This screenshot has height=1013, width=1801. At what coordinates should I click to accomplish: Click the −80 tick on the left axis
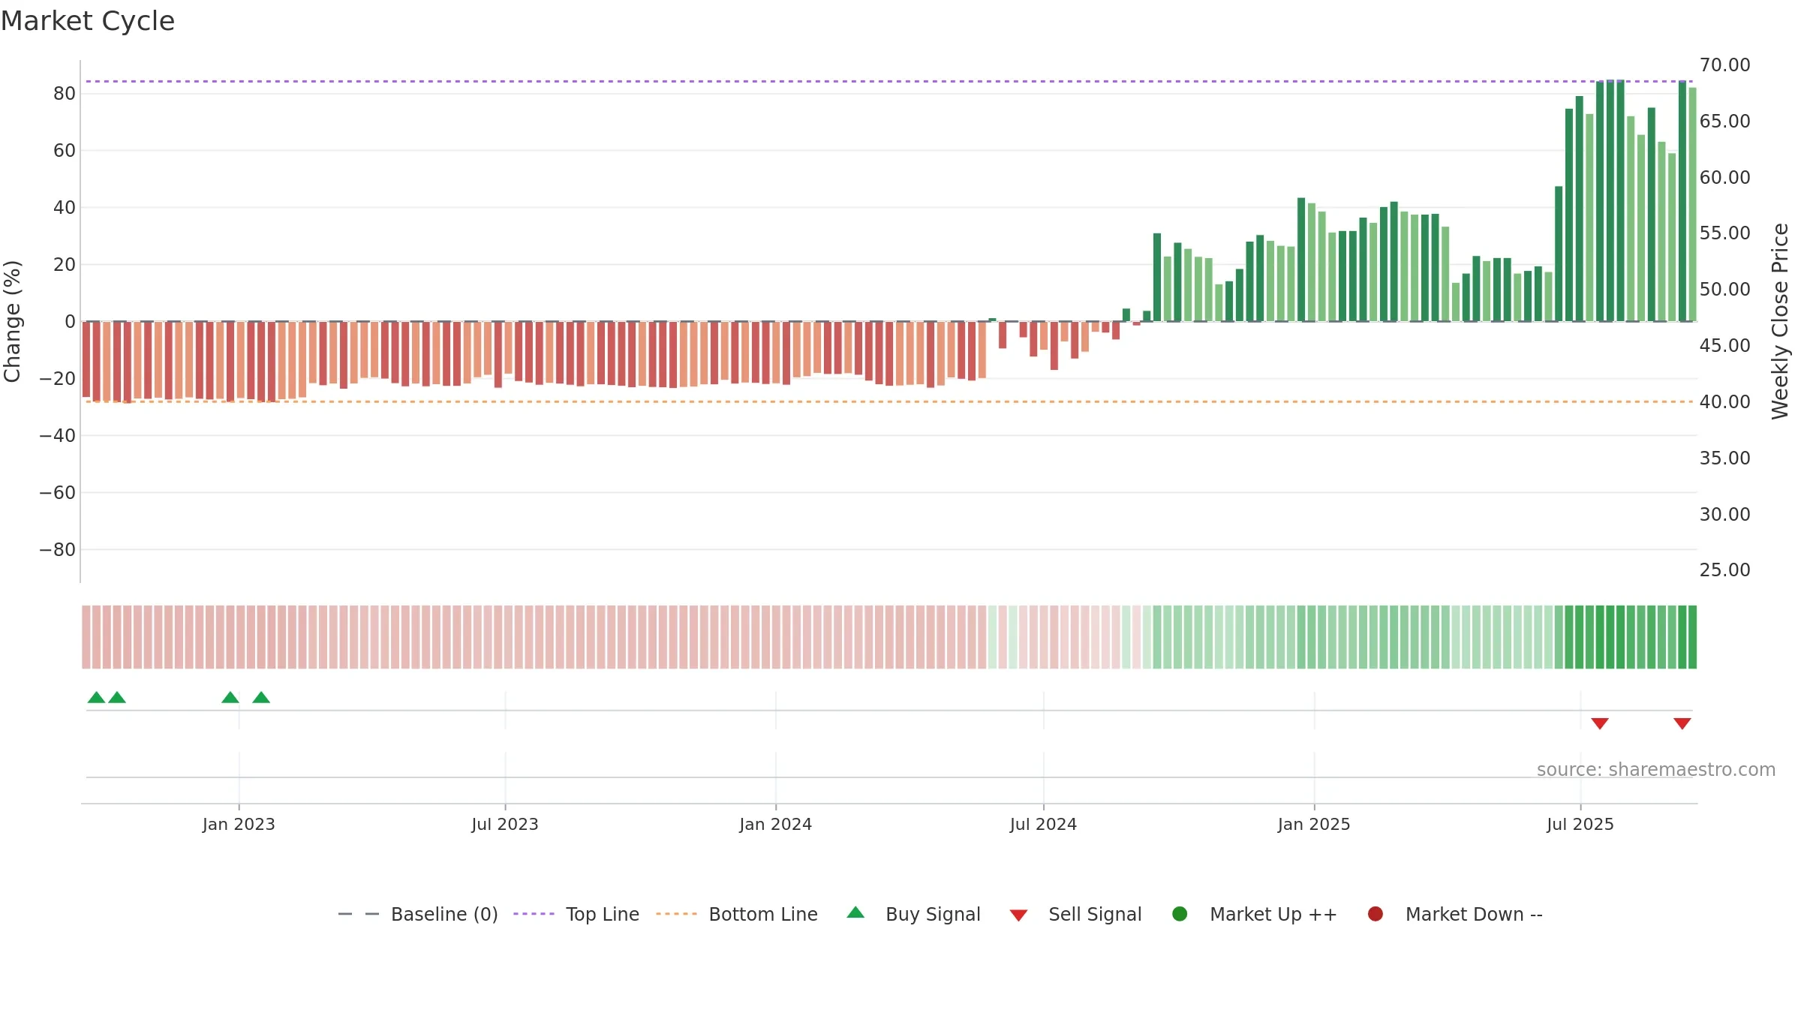click(x=58, y=550)
